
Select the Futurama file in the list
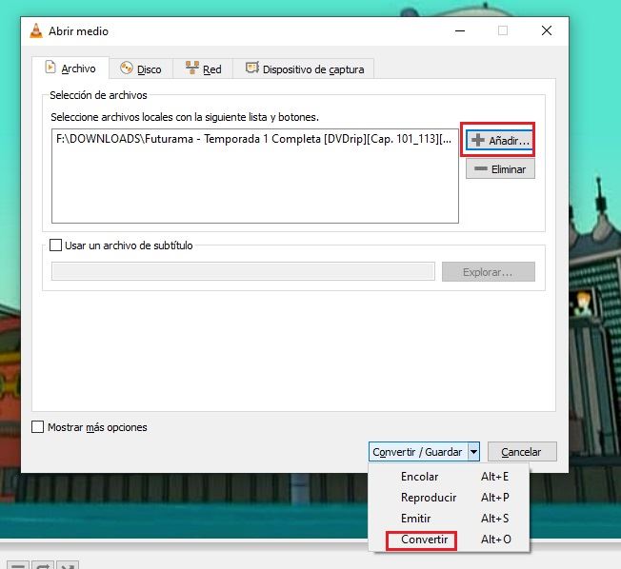pyautogui.click(x=253, y=140)
